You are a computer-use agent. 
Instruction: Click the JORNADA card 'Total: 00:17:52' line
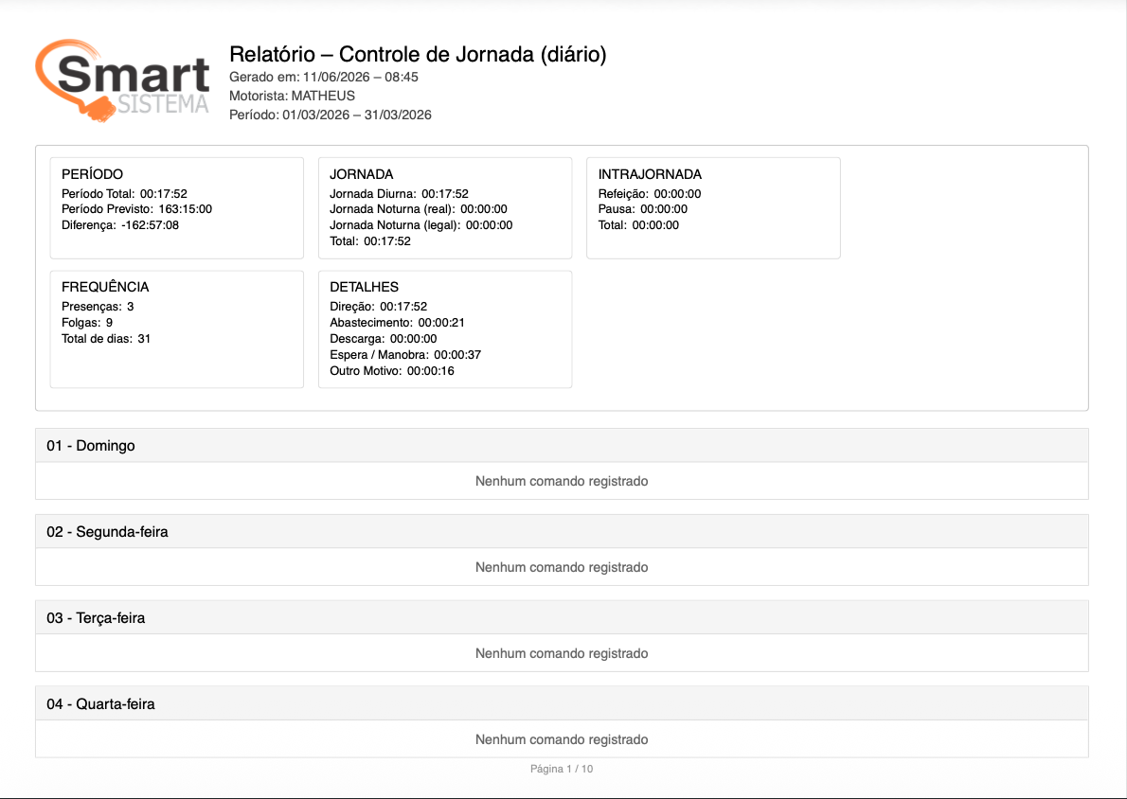coord(370,241)
